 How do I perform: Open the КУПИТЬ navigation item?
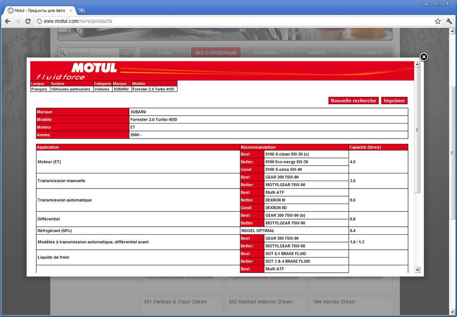pos(317,53)
